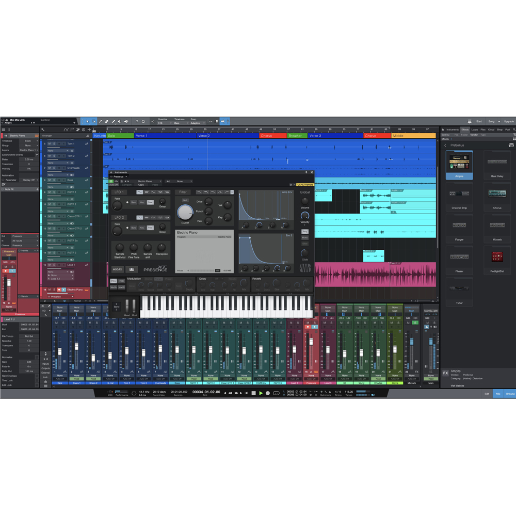Viewport: 516px width, 516px height.
Task: Mute the Overheads track
Action: (x=50, y=168)
